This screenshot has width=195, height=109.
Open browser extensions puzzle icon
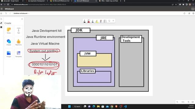pos(183,5)
